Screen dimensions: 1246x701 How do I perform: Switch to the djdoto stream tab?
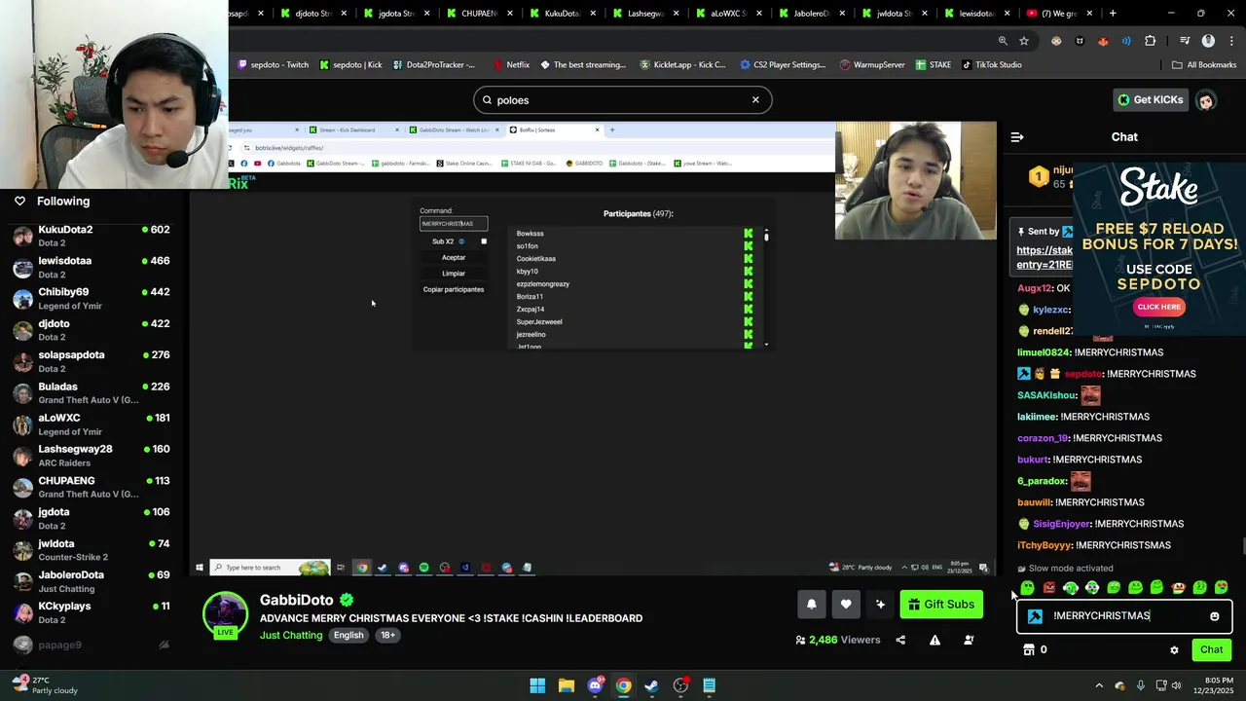[313, 14]
